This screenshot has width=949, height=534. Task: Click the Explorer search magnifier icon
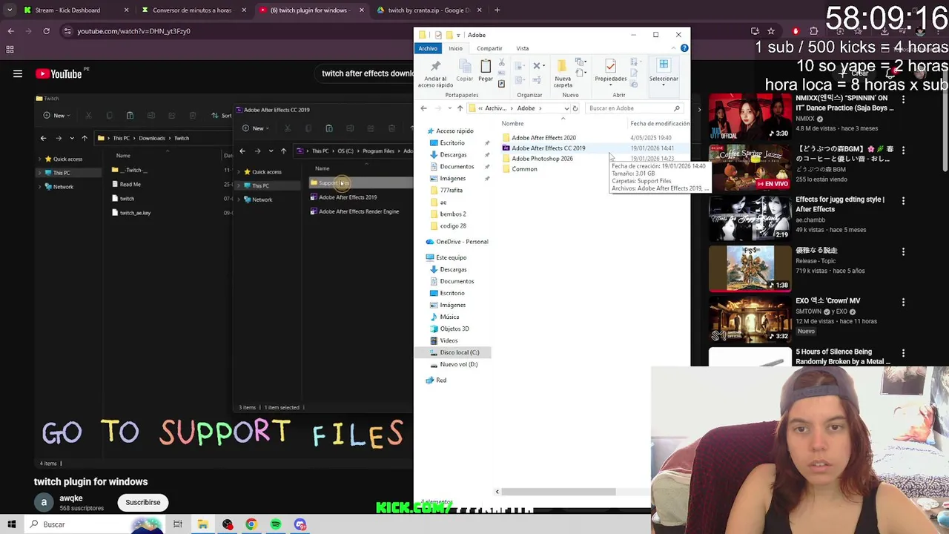click(677, 108)
